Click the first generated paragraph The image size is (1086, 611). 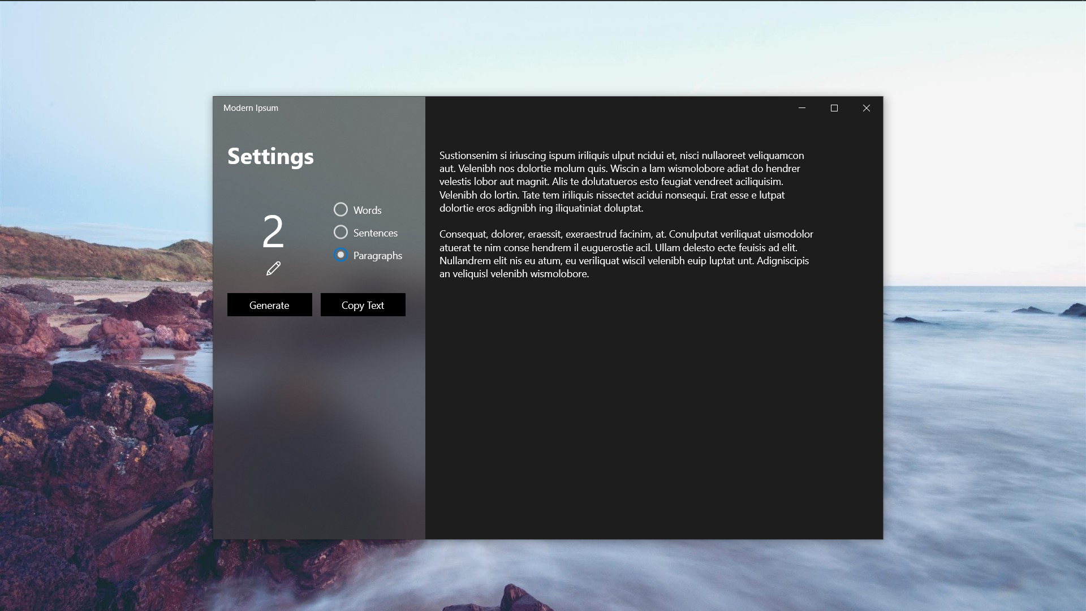622,181
